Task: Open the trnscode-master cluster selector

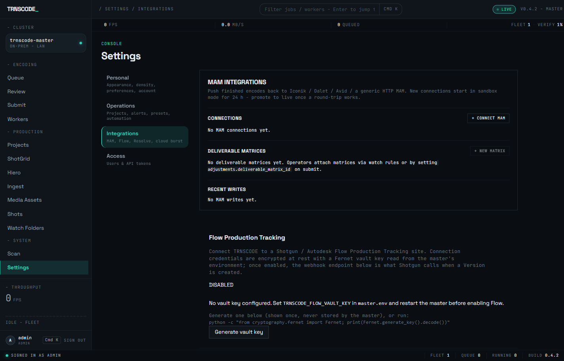Action: coord(46,43)
